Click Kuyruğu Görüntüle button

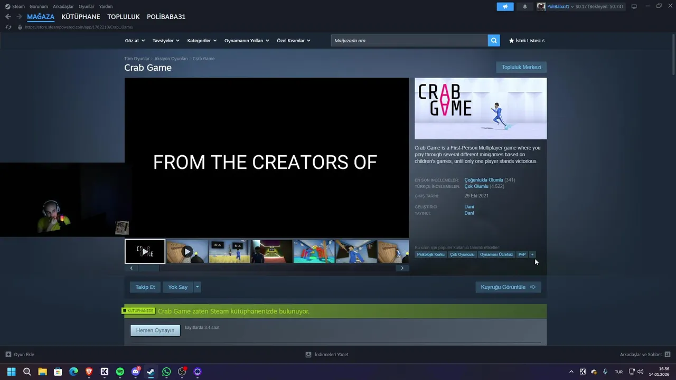point(508,287)
